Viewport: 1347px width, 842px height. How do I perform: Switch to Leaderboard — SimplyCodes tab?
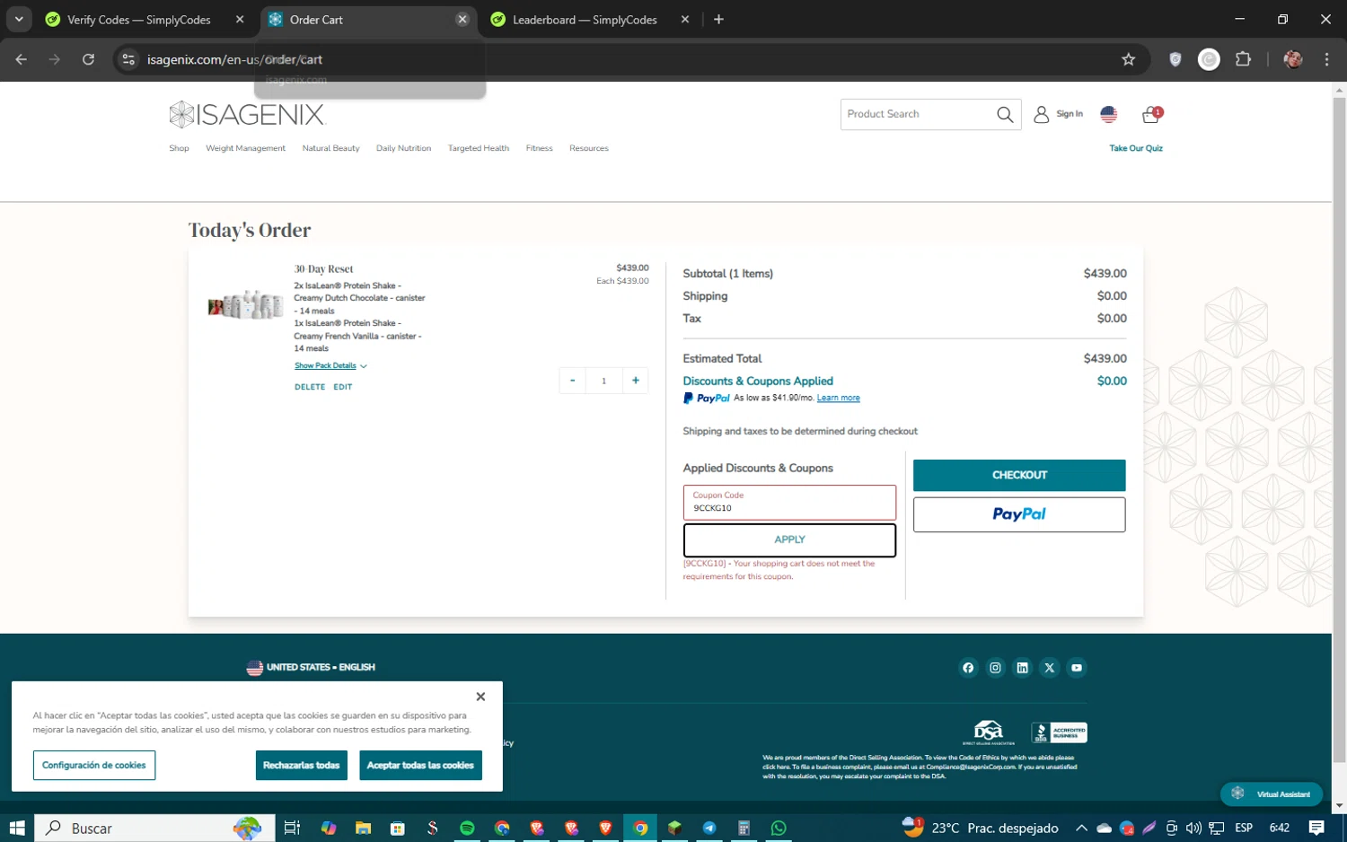coord(585,20)
